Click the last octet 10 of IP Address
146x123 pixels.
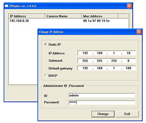coord(128,53)
